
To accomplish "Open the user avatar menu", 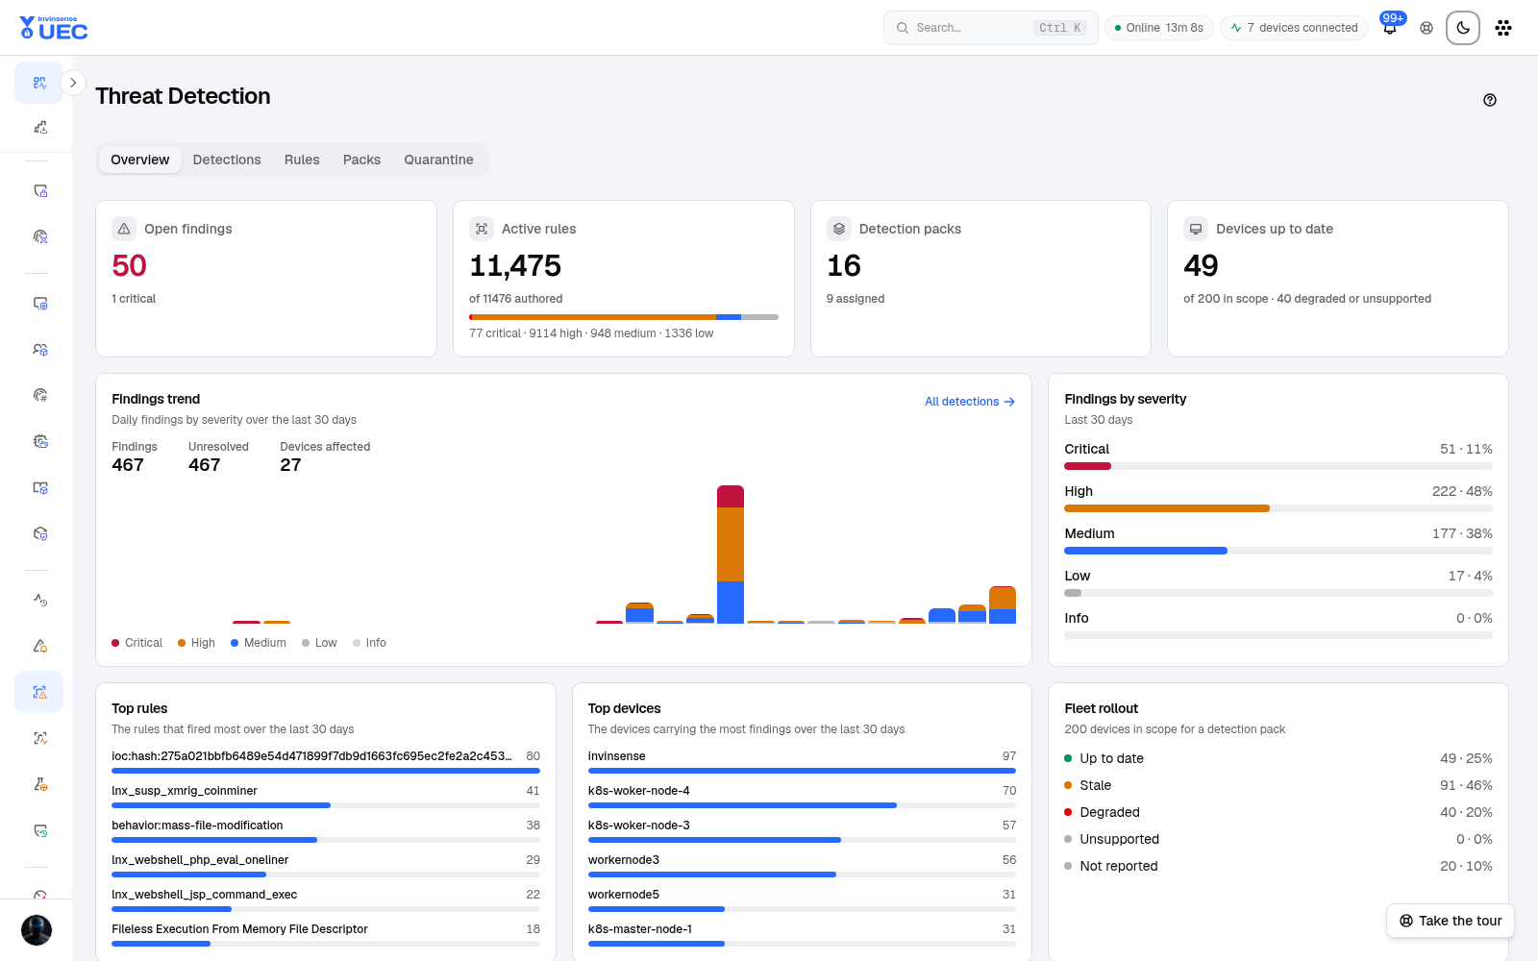I will [37, 930].
